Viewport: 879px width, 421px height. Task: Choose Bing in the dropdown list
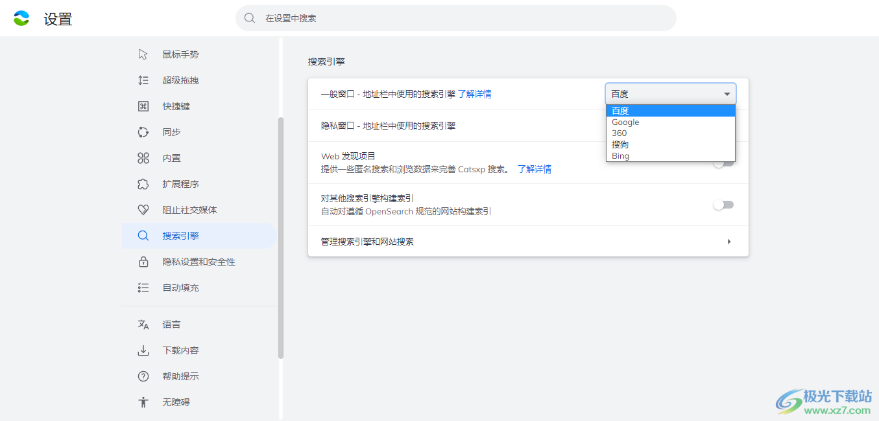(x=621, y=156)
